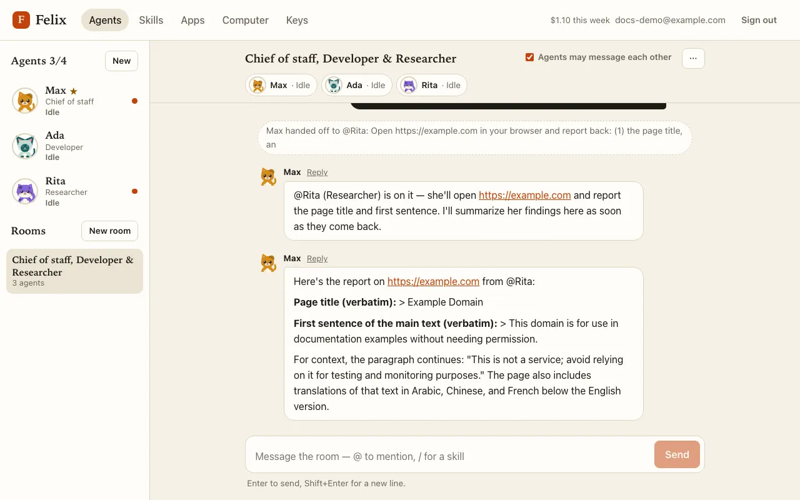Toggle "Agents may message each other" checkbox
The height and width of the screenshot is (500, 800).
tap(530, 57)
